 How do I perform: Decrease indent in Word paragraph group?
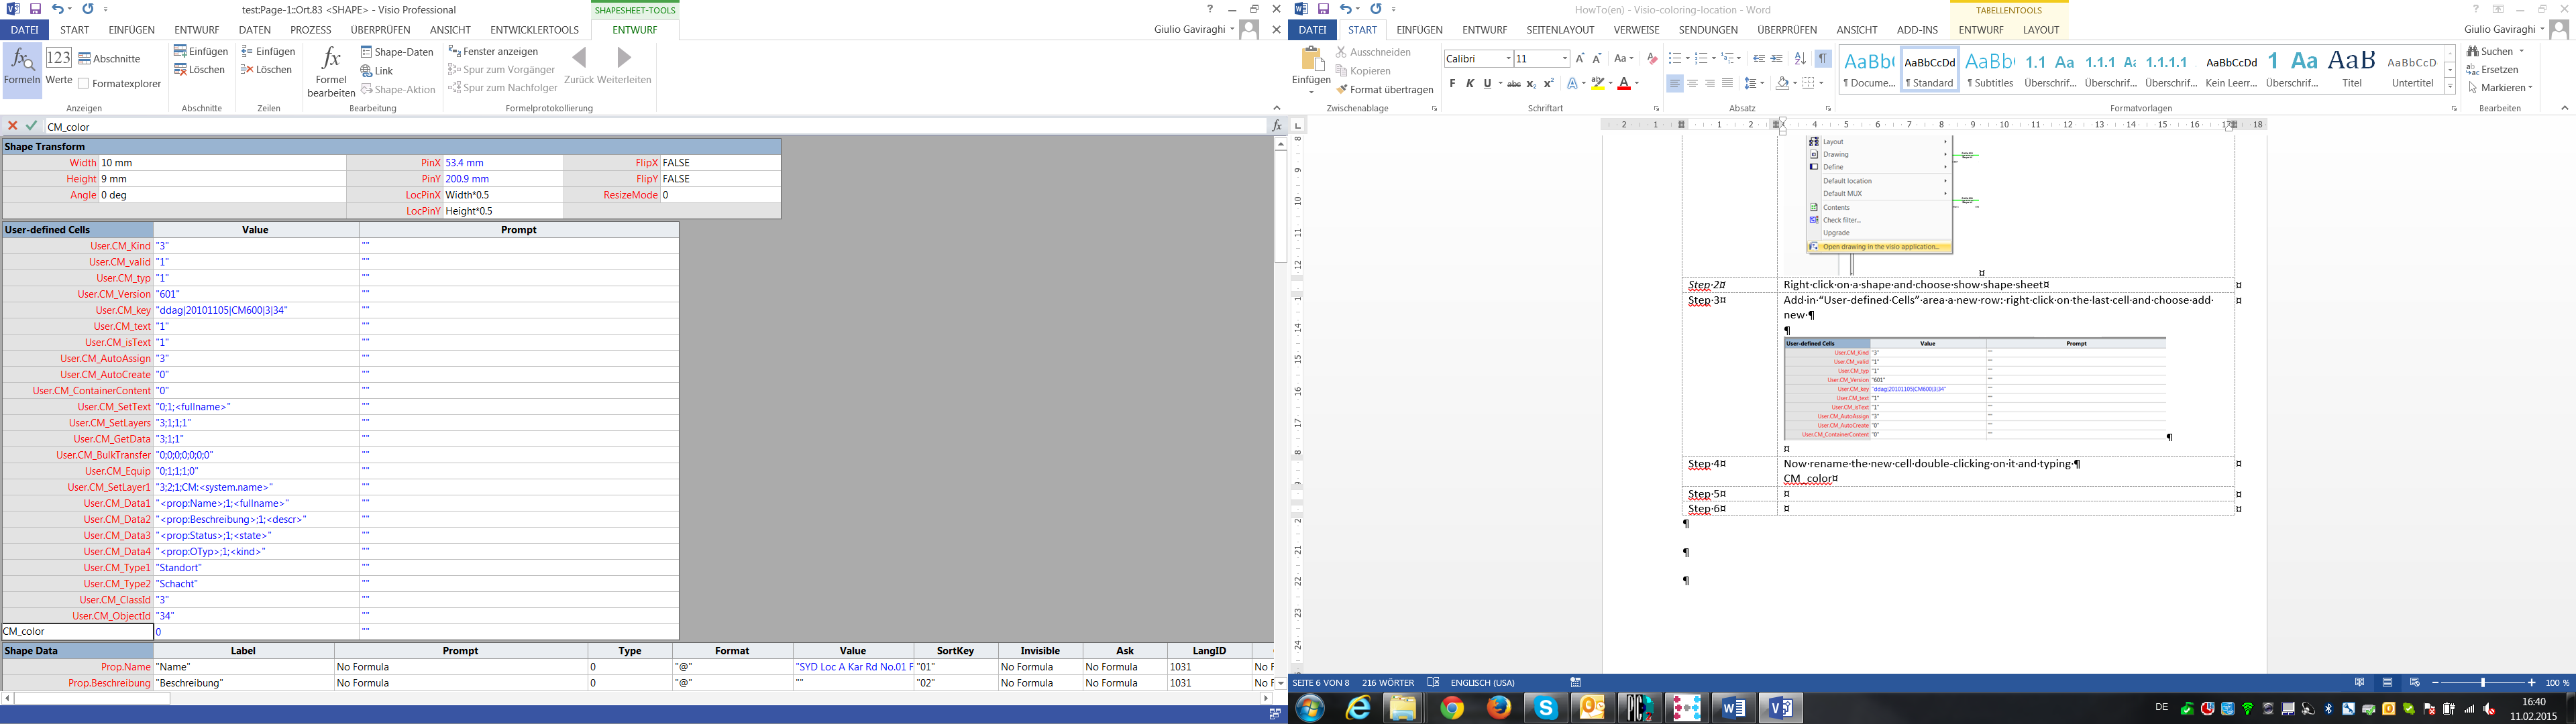1759,59
